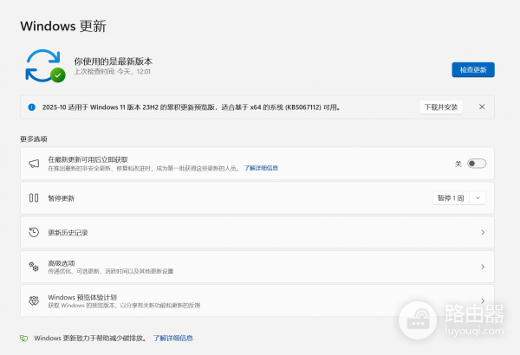Click the 上次检查时间 text

[x=112, y=72]
